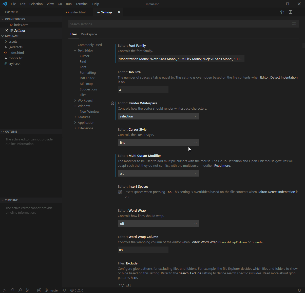Open the editor More Actions ellipsis

point(298,12)
